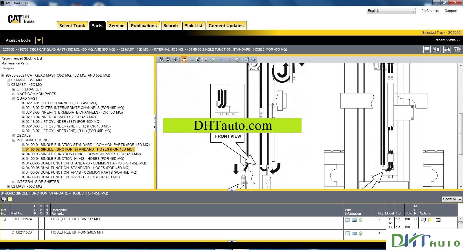The width and height of the screenshot is (463, 250).
Task: Expand the DECALS node
Action: coord(14,136)
